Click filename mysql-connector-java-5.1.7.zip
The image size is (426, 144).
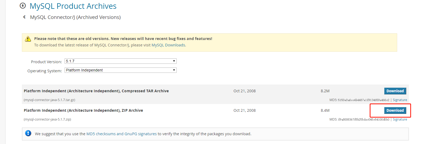click(x=47, y=119)
